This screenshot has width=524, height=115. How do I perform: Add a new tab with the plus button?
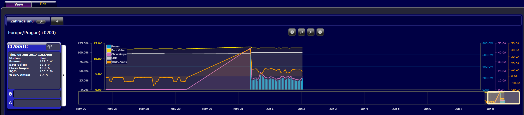(57, 21)
